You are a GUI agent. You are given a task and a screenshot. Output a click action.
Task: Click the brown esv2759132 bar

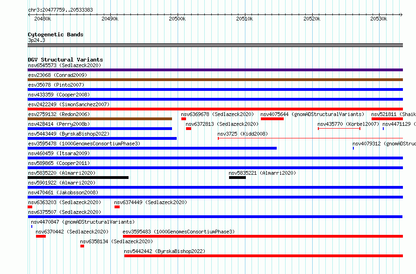coord(100,119)
